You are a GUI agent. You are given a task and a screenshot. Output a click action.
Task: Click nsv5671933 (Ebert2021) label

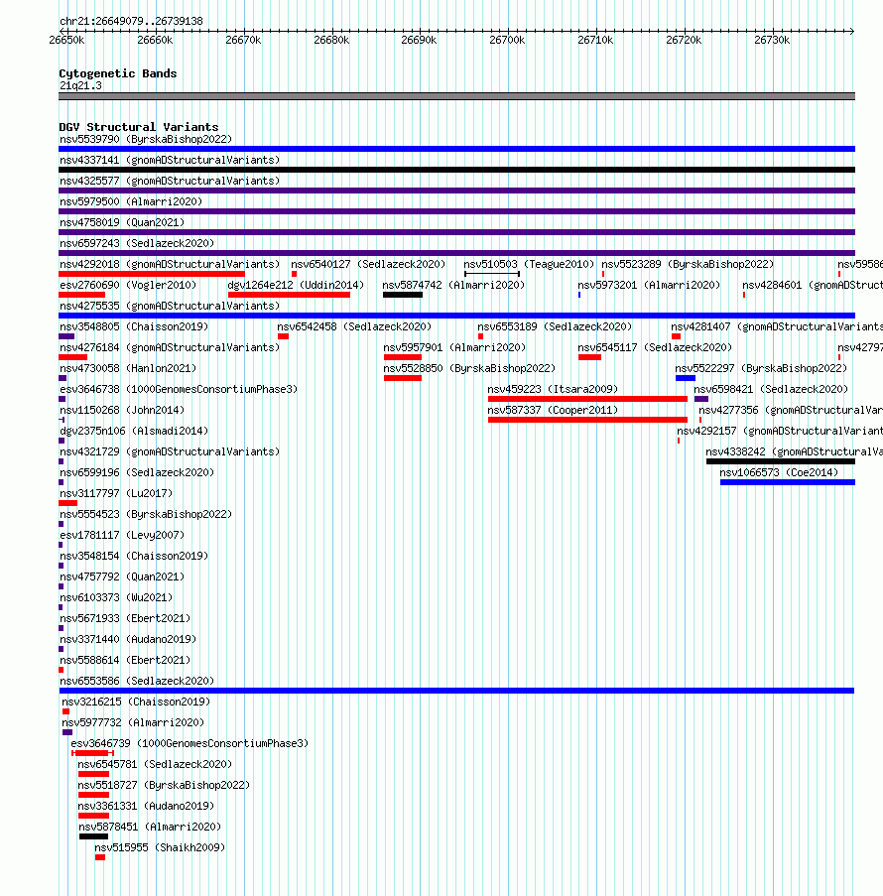click(125, 618)
